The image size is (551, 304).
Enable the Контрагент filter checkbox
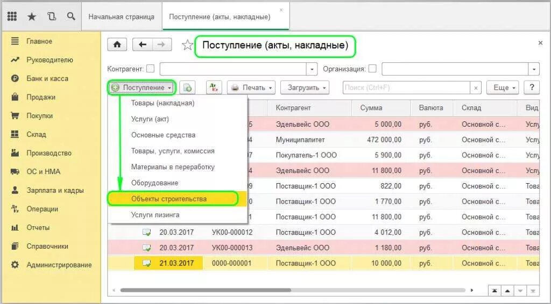[151, 69]
